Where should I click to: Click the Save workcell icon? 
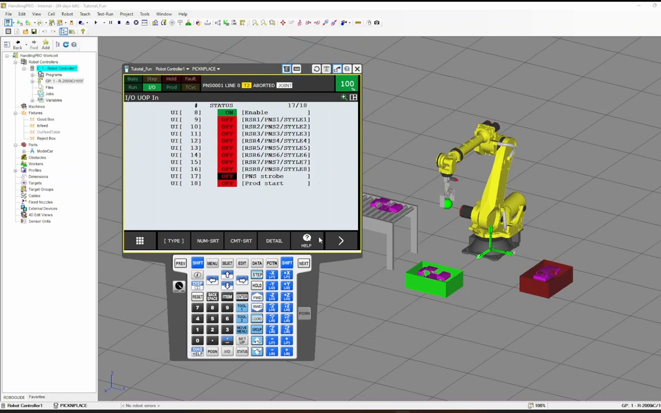point(34,32)
